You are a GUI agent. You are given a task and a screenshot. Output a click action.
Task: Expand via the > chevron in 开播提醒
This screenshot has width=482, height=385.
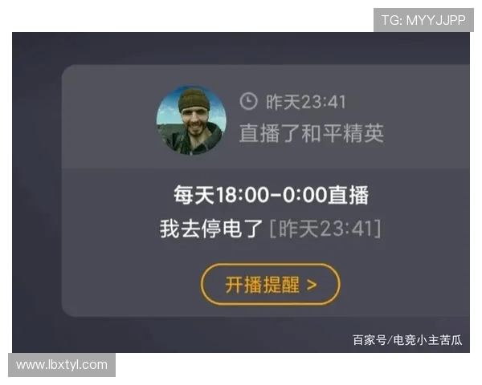pos(312,286)
